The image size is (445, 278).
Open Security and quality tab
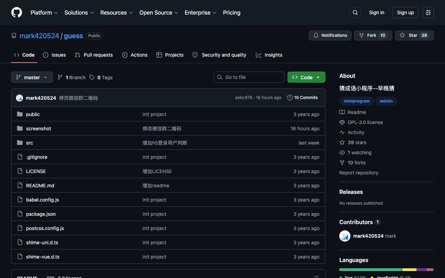click(219, 55)
